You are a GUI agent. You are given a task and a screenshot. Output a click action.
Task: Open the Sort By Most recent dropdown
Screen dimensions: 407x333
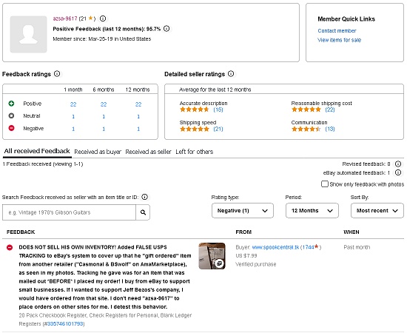377,210
